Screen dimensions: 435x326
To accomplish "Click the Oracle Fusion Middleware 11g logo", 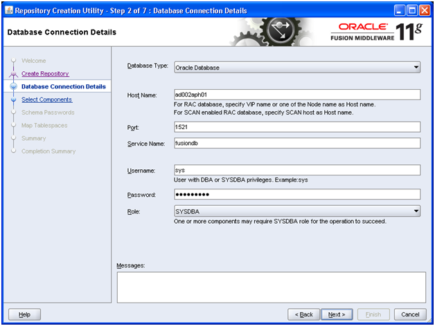I will click(x=376, y=32).
